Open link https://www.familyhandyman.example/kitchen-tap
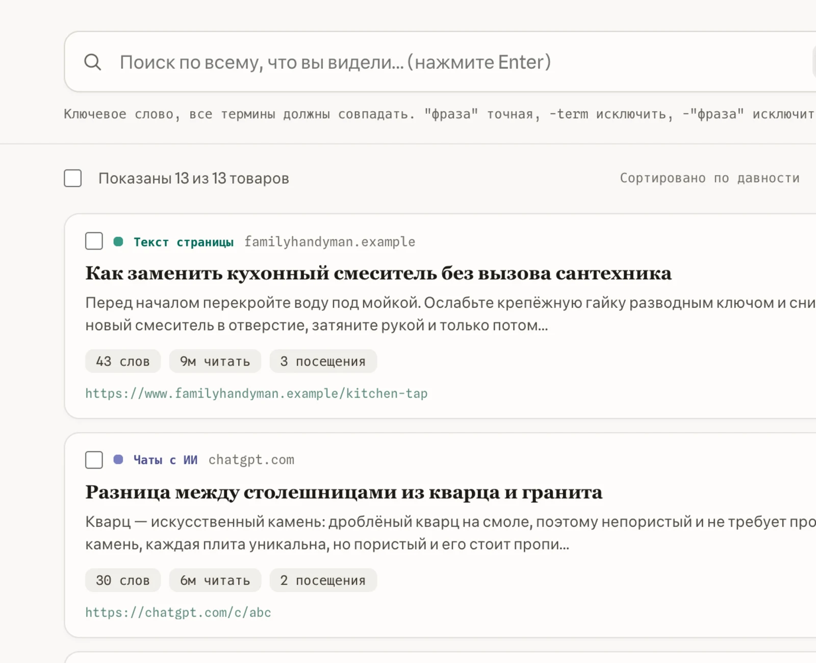Screen dimensions: 816x663 tap(257, 394)
